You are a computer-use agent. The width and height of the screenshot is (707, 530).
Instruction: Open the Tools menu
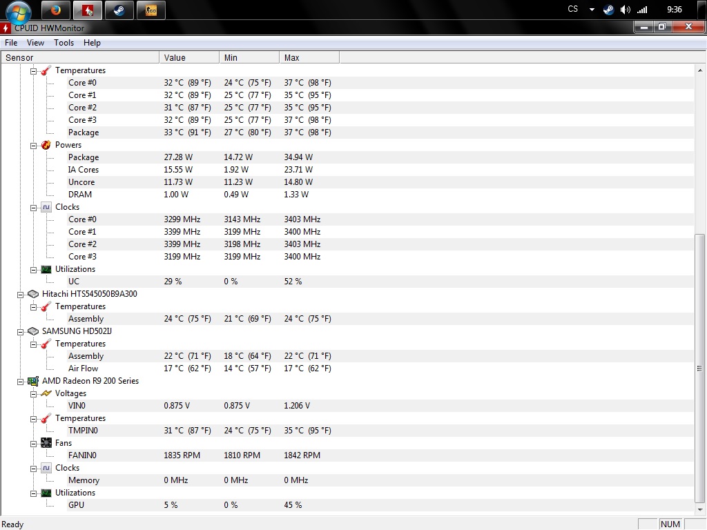[x=64, y=43]
